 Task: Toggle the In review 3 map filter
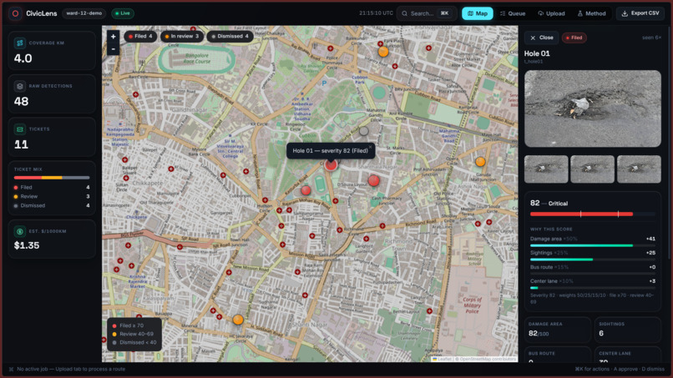point(182,37)
